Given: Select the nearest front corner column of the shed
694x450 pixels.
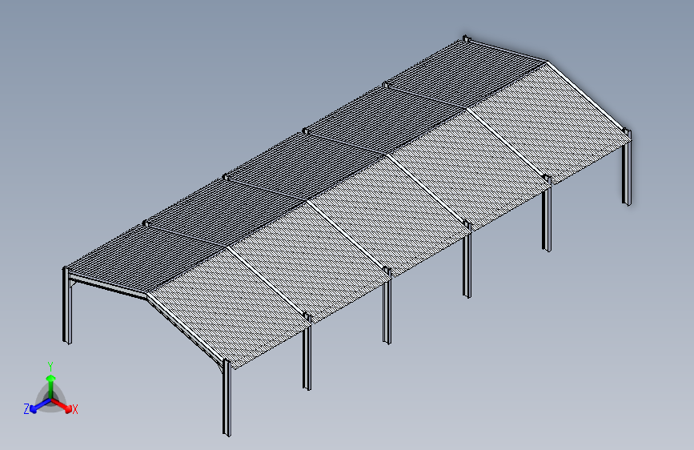Looking at the screenshot, I should click(x=227, y=398).
